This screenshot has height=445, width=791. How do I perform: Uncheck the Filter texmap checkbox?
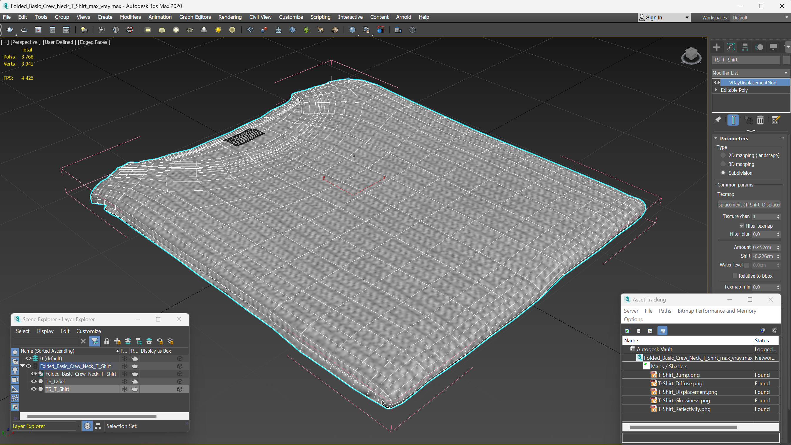[x=742, y=226]
